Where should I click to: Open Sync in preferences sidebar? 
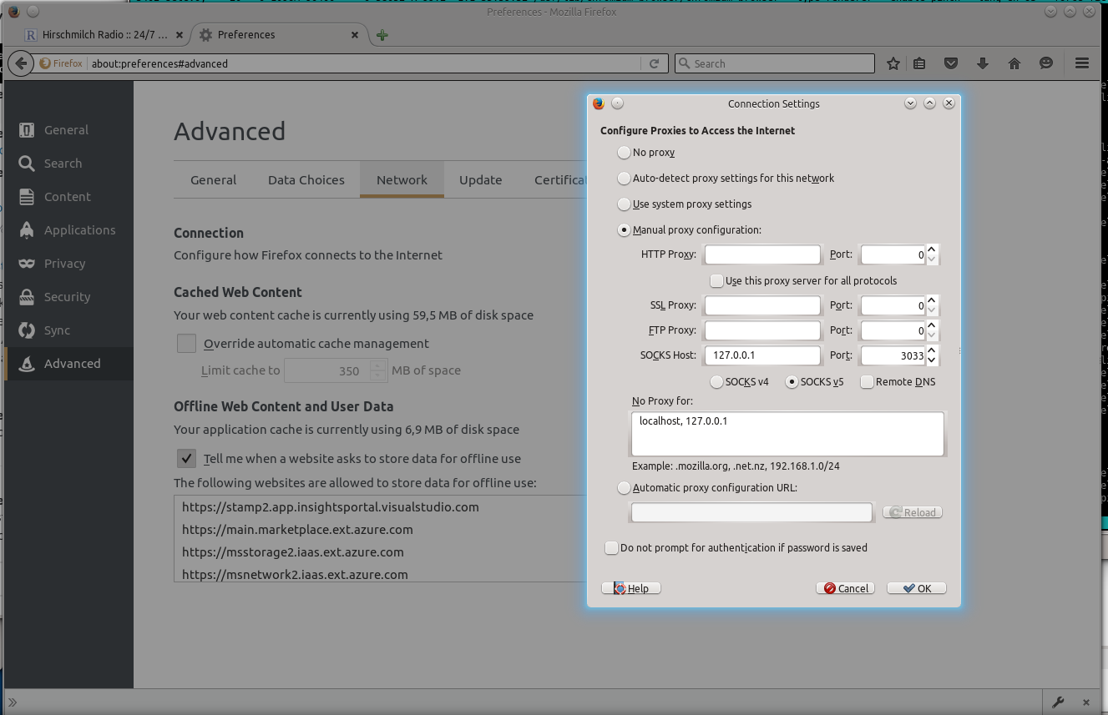68,330
